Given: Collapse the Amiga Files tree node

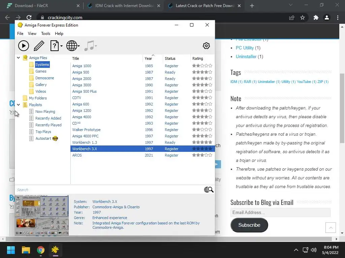Looking at the screenshot, I should click(19, 58).
